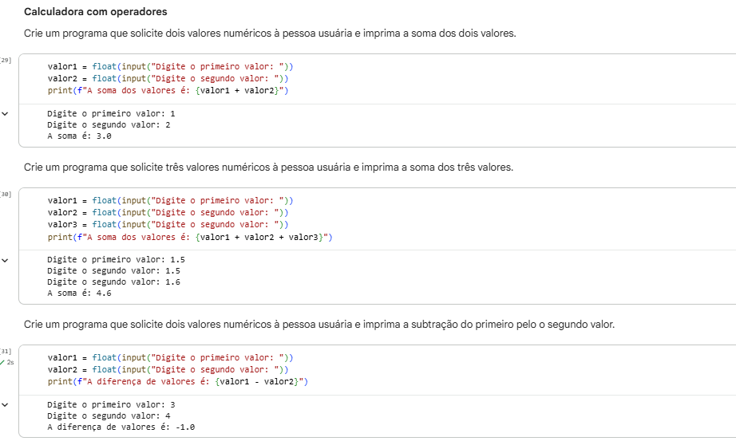Viewport: 736px width, 445px height.
Task: Click the output line 'A soma é: 3.0'
Action: (x=79, y=136)
